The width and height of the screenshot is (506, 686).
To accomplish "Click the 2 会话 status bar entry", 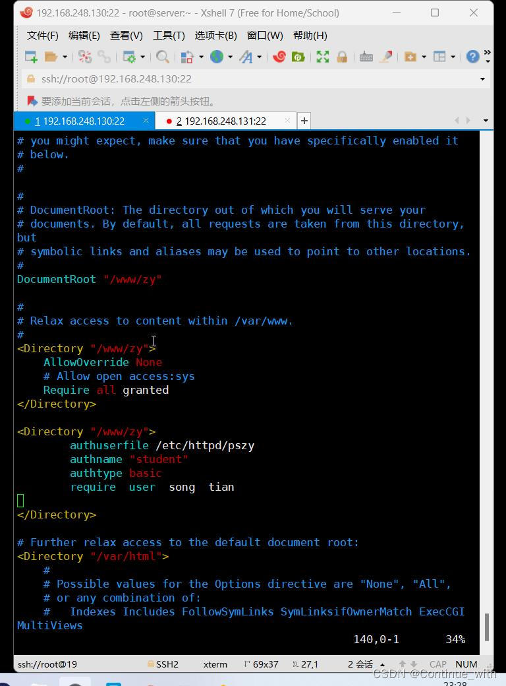I will click(360, 664).
